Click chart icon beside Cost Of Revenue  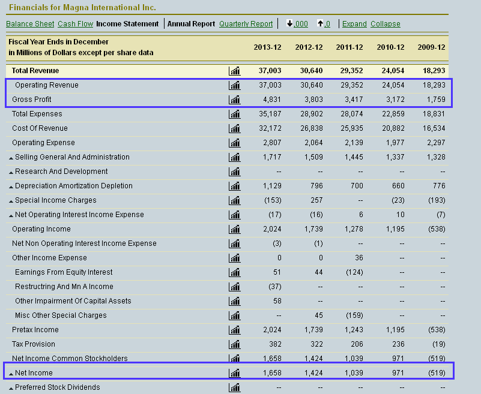click(235, 128)
